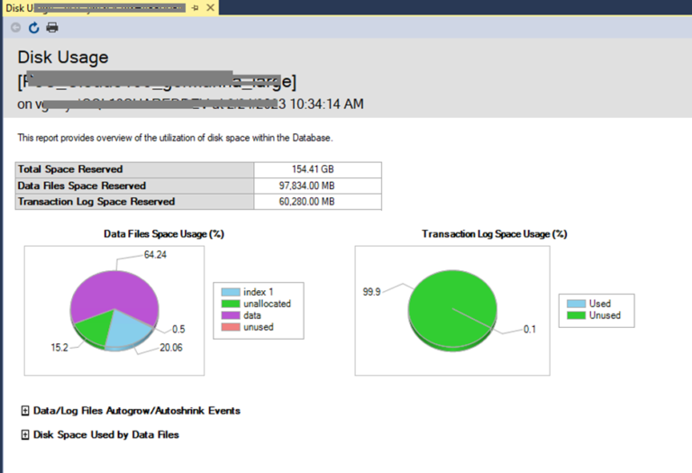Pin the Disk Usage tab
This screenshot has width=692, height=473.
coord(196,8)
